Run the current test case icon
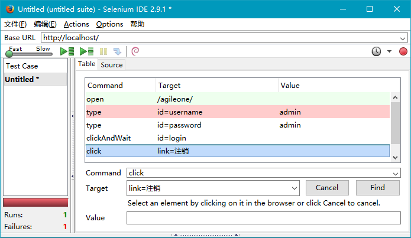411x238 pixels. click(x=86, y=51)
